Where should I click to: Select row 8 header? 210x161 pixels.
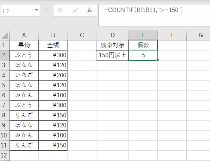pyautogui.click(x=5, y=115)
